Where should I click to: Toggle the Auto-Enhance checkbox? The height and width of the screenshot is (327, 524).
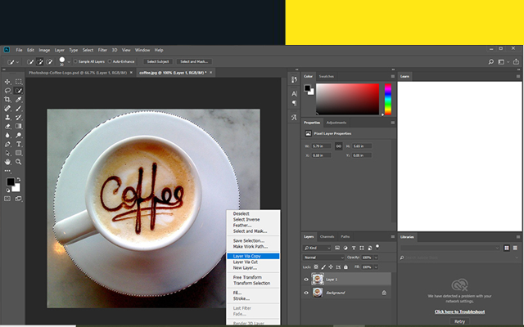pos(109,61)
